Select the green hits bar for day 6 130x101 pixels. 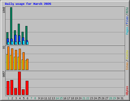coord(26,33)
